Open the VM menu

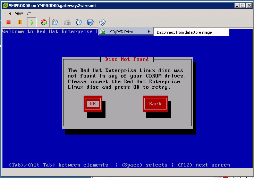(29, 13)
